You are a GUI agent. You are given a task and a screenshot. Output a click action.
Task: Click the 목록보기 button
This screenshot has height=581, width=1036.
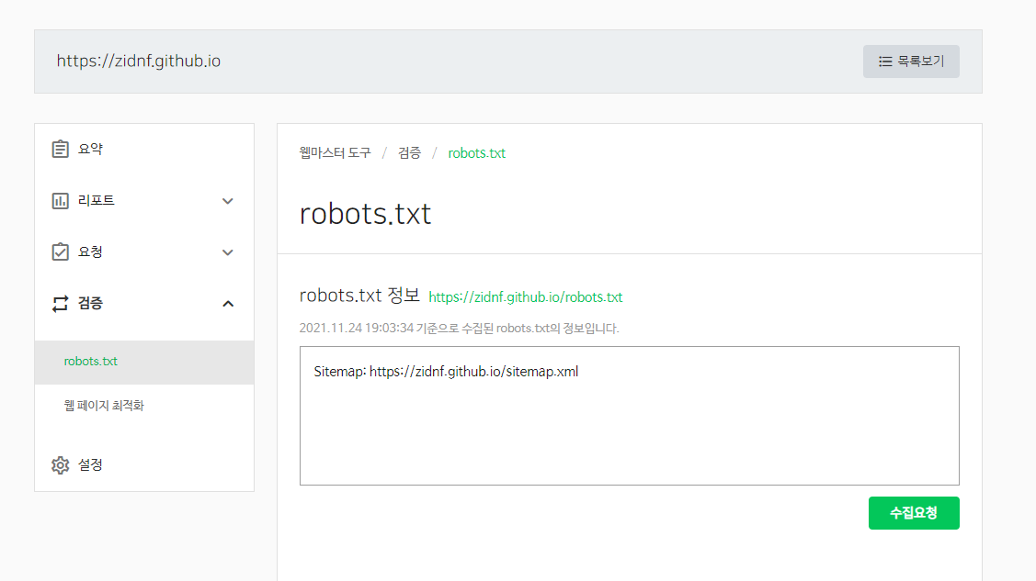pyautogui.click(x=910, y=61)
